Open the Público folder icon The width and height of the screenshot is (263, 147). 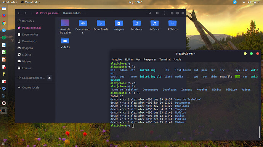pos(172,23)
